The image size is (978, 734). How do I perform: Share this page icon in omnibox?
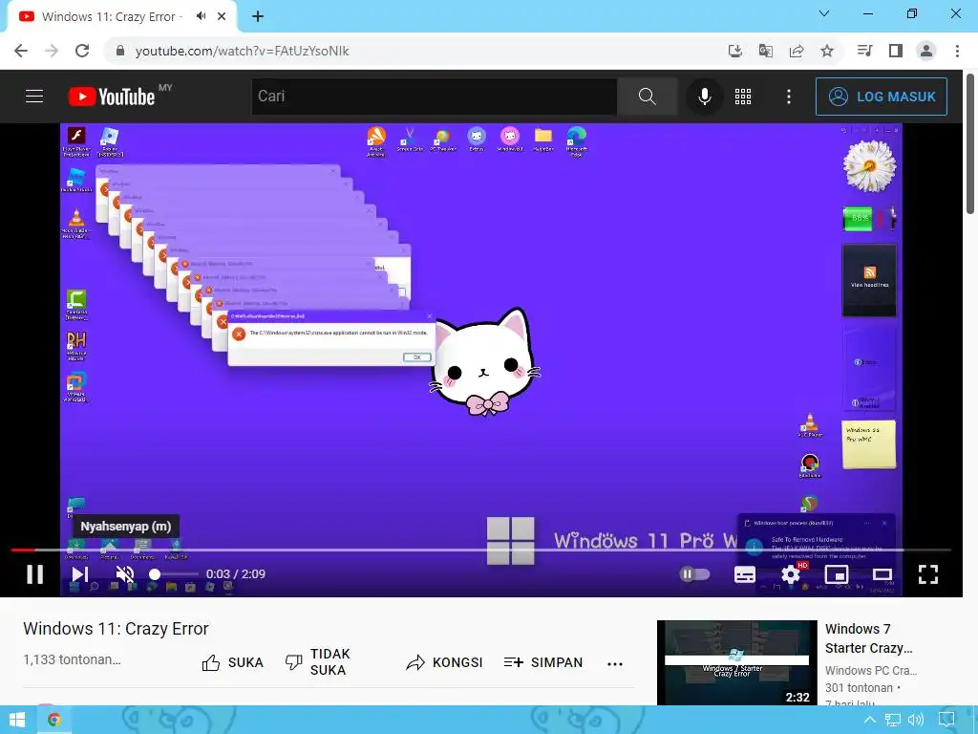[797, 51]
